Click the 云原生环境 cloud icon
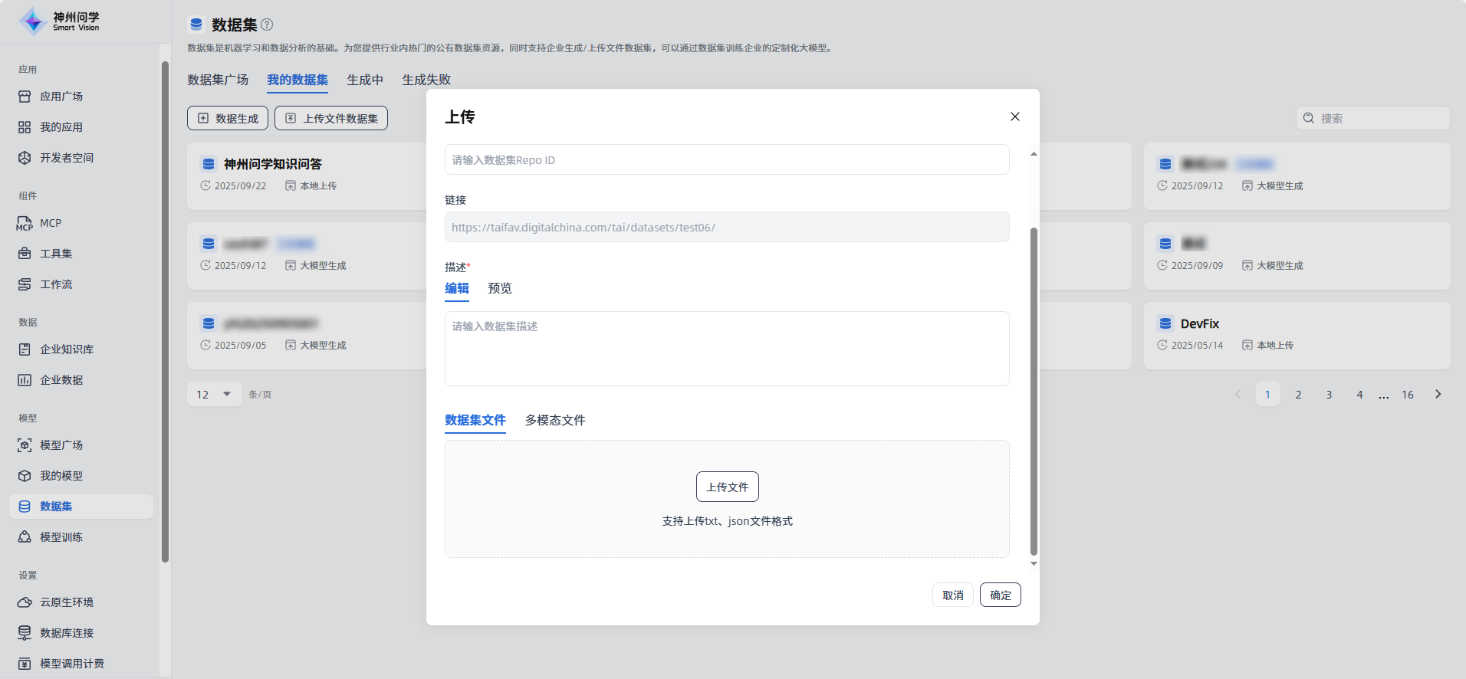Screen dimensions: 1466x679 point(25,602)
